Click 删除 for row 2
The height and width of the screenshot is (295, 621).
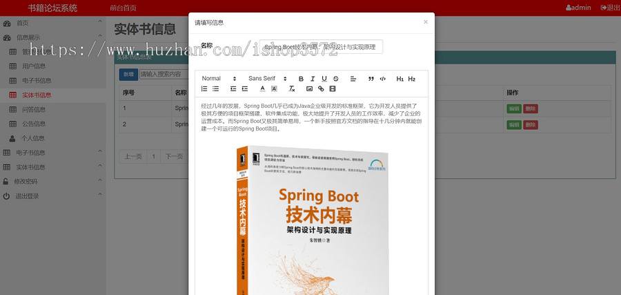pyautogui.click(x=531, y=125)
